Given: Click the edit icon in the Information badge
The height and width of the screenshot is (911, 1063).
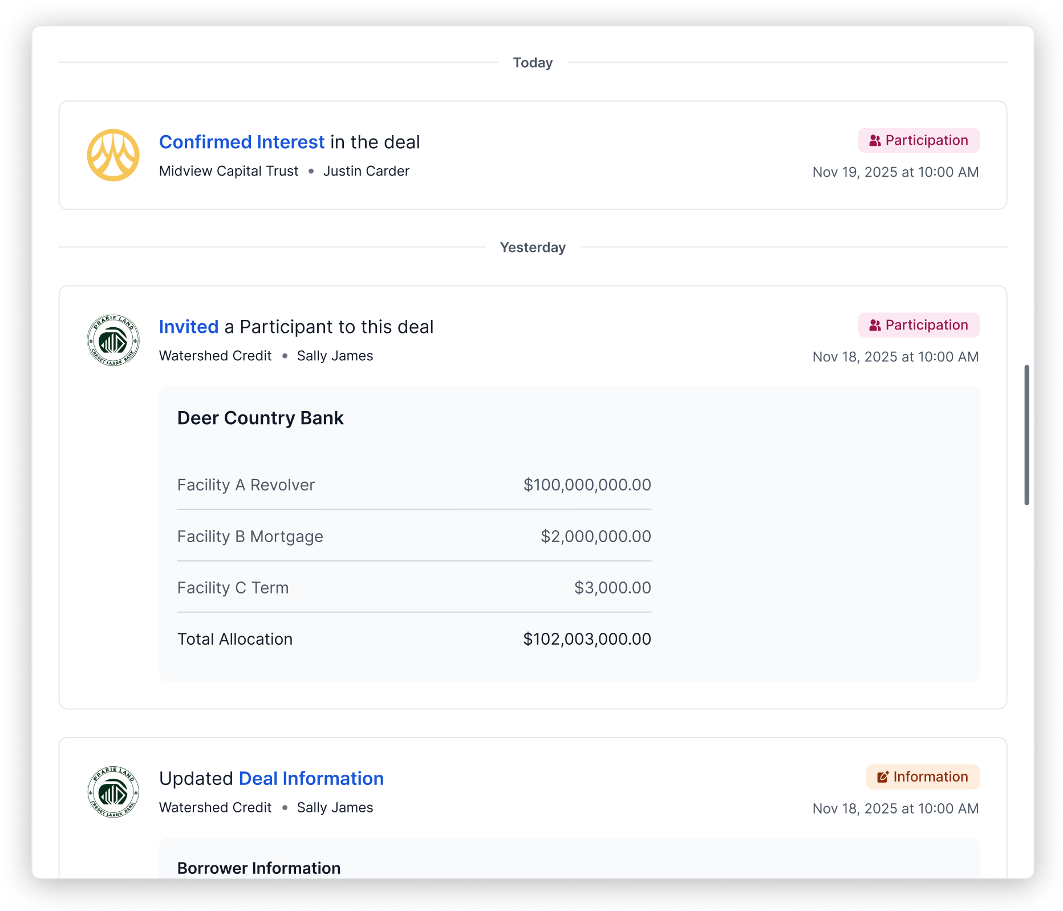Looking at the screenshot, I should pos(883,777).
